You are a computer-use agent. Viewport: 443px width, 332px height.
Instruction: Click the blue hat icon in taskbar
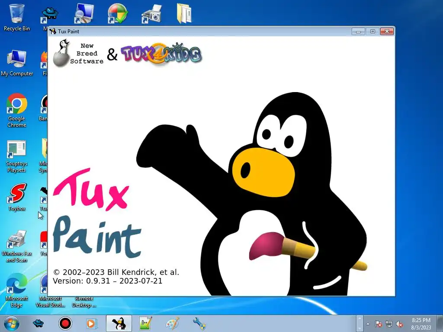pyautogui.click(x=39, y=323)
